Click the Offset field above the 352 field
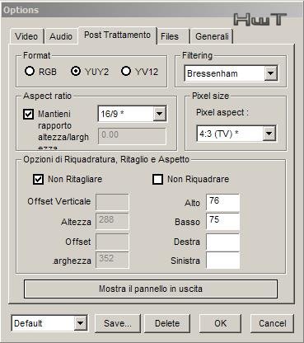Viewport: 304px width, 343px height. pos(112,242)
